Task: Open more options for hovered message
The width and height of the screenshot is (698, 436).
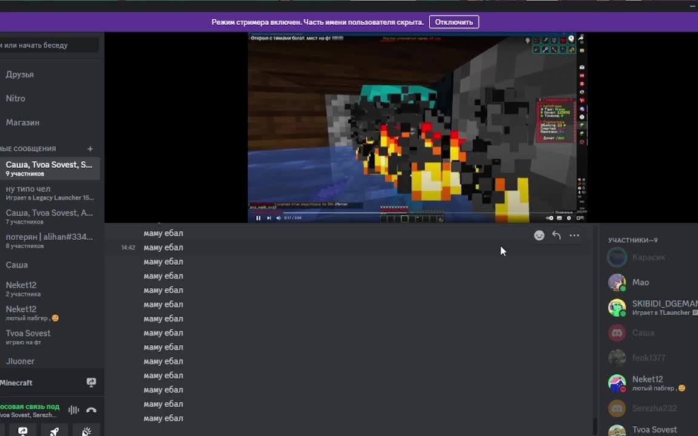Action: point(574,236)
